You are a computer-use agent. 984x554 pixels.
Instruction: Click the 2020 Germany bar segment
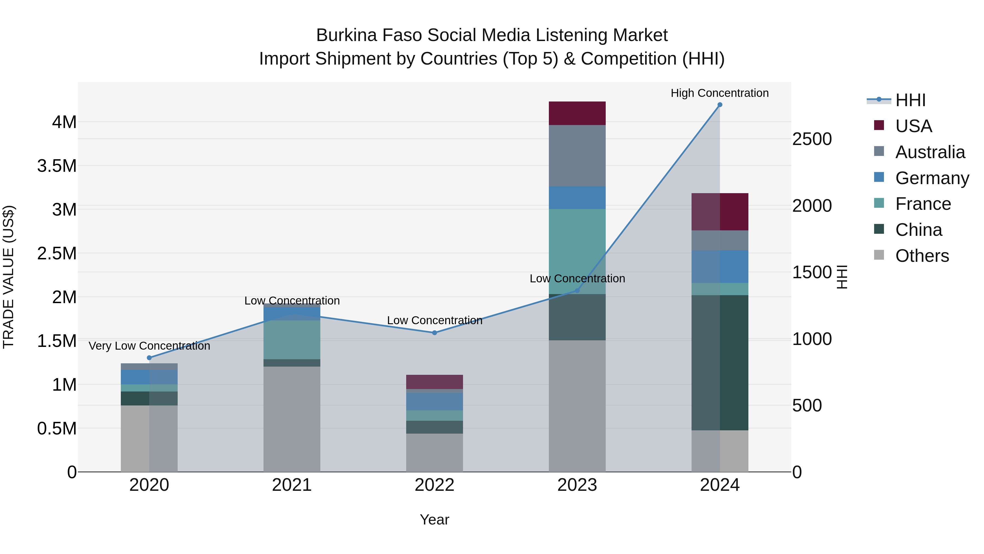(x=149, y=377)
